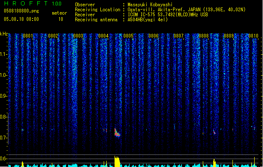Select the file name 0508180800.png

[x=21, y=11]
